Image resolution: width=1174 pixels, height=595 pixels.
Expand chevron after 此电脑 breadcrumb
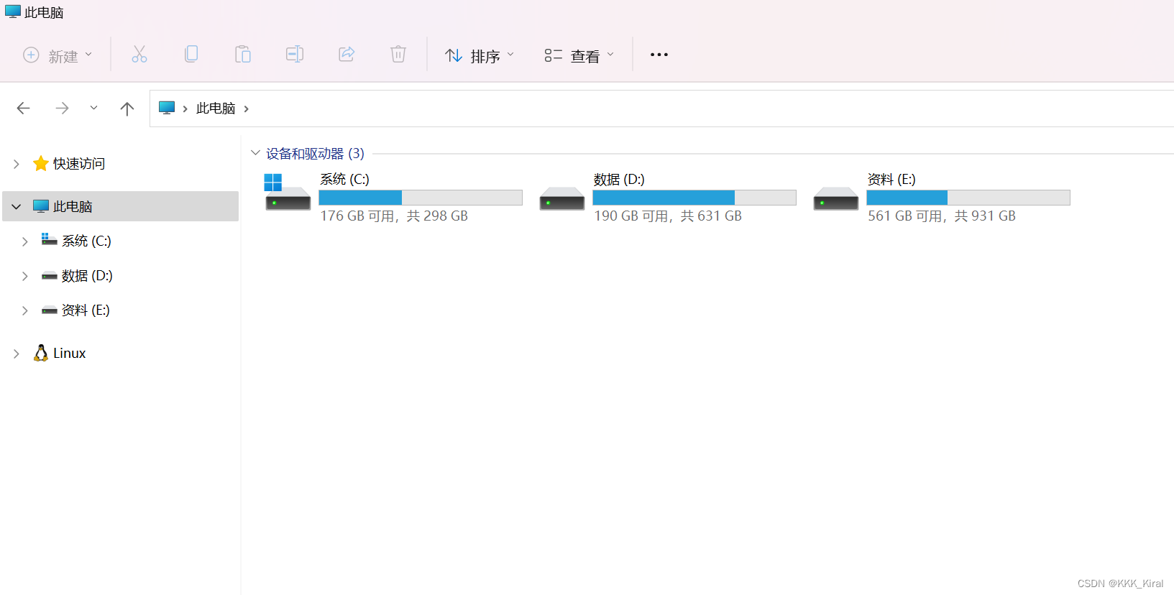click(247, 109)
